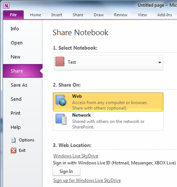Screen dimensions: 177x187
Task: Select the Network share option
Action: tap(108, 121)
